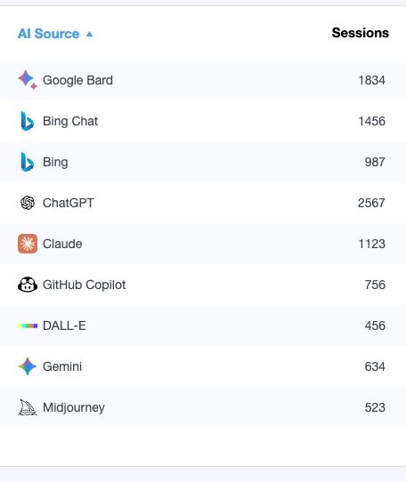This screenshot has width=406, height=482.
Task: Click the 634 sessions value for Gemini
Action: tap(375, 366)
